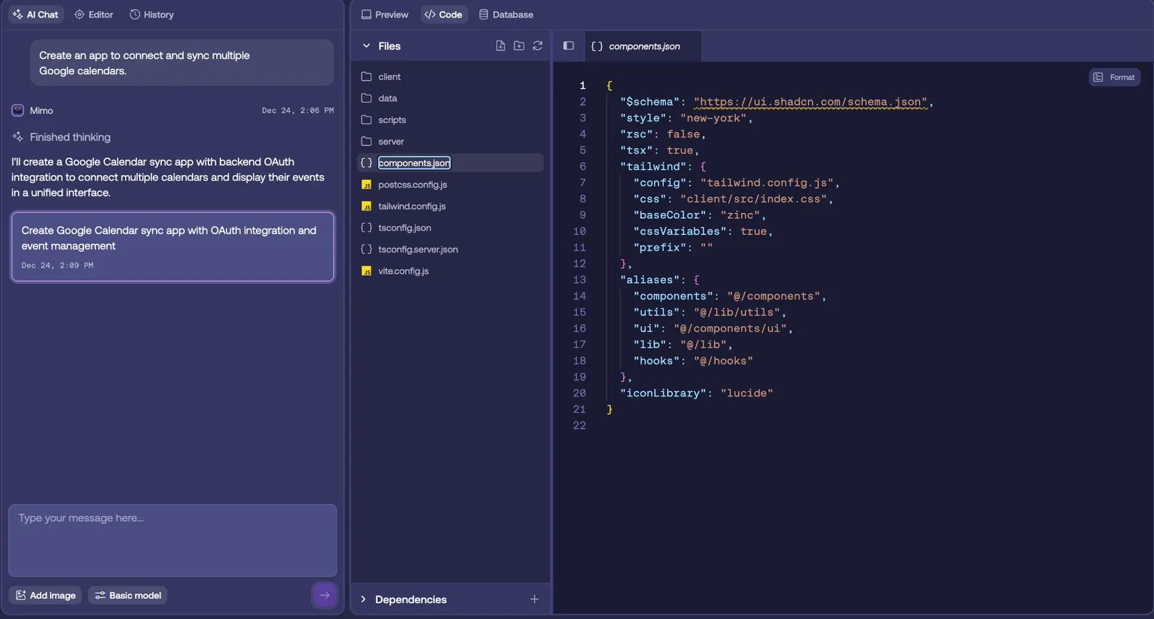The width and height of the screenshot is (1154, 619).
Task: Click the "baseColor": "zinc" line
Action: (699, 215)
